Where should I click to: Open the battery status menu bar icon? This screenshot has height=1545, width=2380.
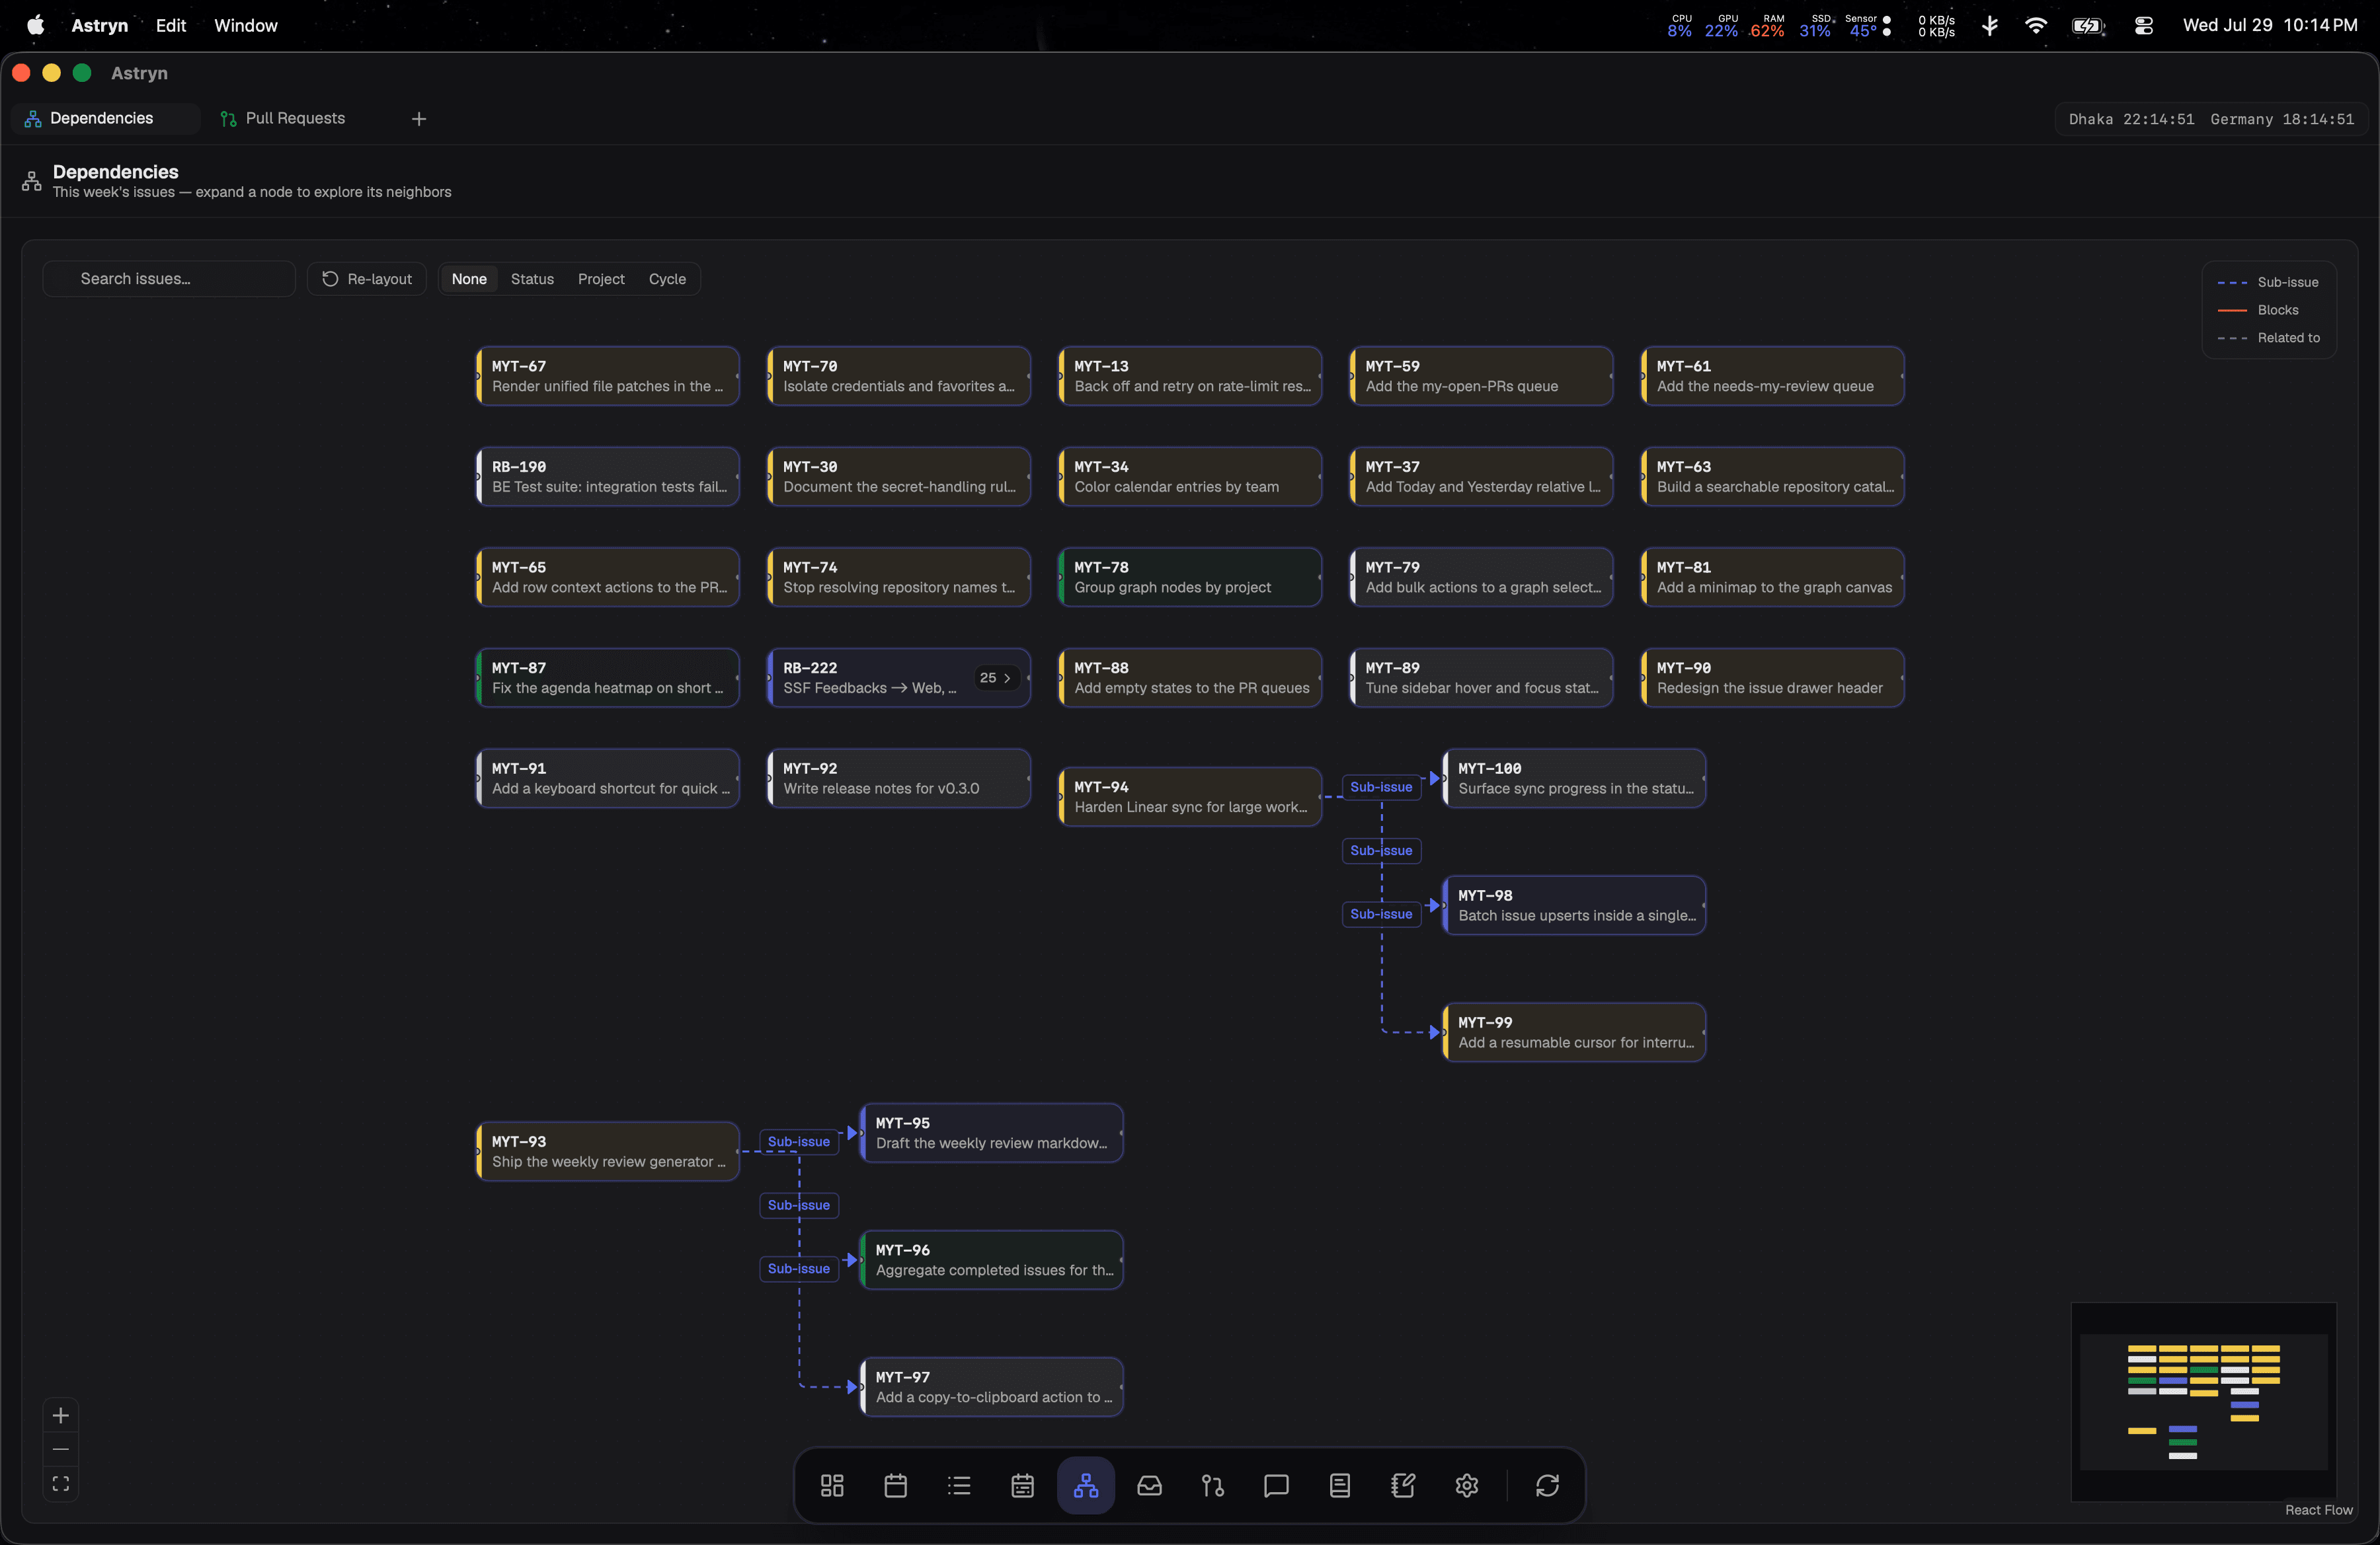[x=2088, y=26]
